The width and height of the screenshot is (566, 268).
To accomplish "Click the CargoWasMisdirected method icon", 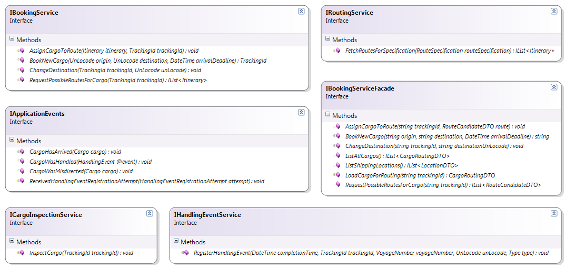I will [x=21, y=171].
